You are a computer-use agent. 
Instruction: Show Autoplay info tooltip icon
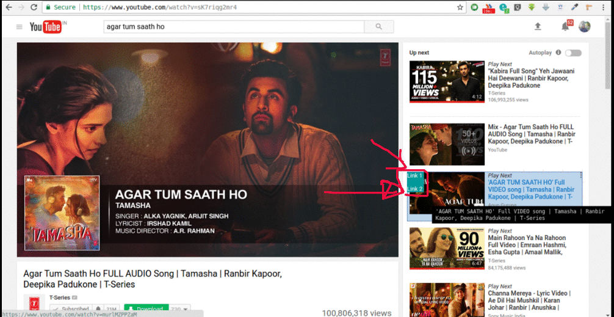tap(558, 53)
